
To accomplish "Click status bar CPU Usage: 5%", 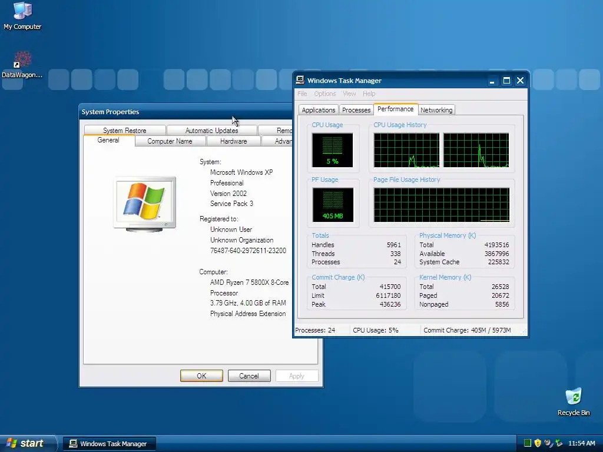I will click(376, 330).
